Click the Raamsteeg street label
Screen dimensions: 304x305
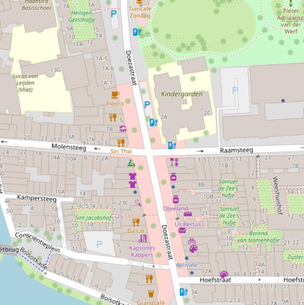pos(236,151)
